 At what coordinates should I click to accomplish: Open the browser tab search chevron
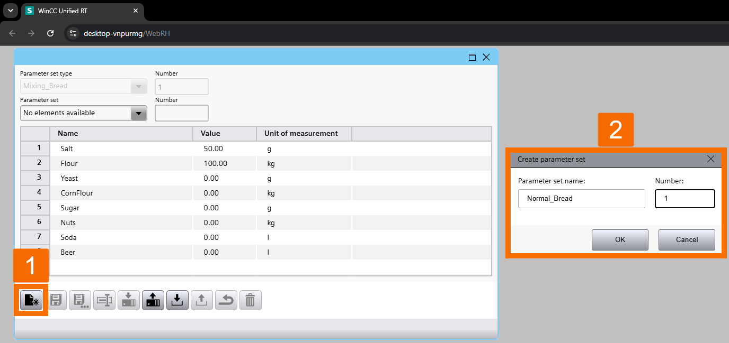click(10, 11)
